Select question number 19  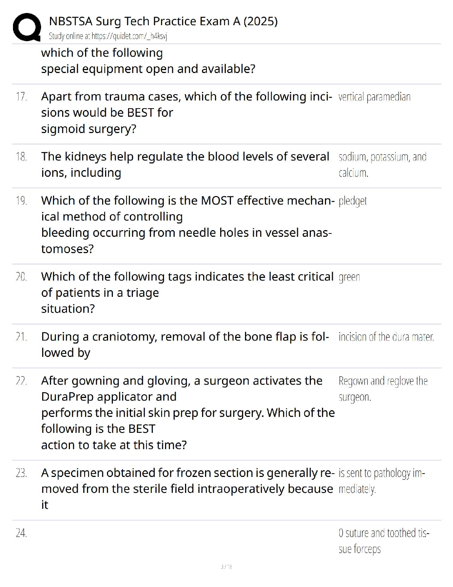[21, 201]
